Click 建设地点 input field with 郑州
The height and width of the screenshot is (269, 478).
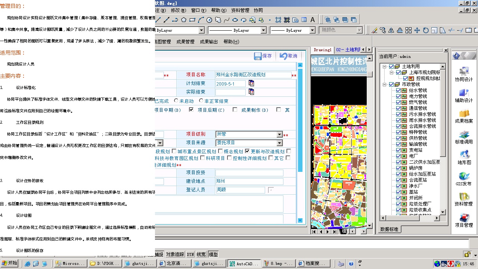pyautogui.click(x=249, y=181)
